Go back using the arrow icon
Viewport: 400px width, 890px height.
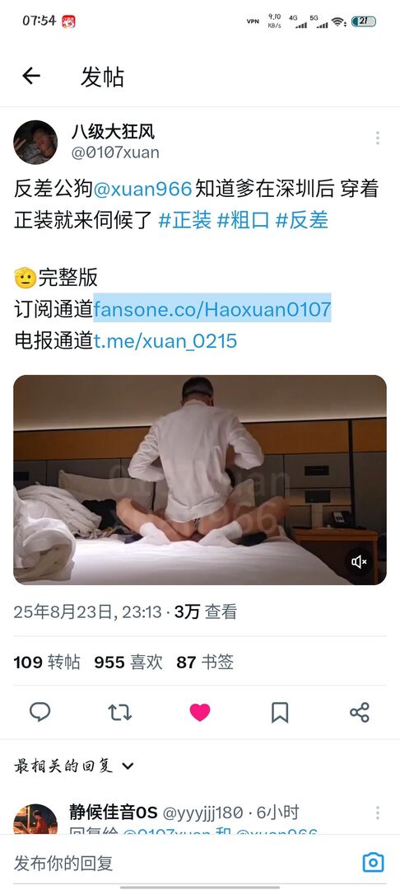click(x=31, y=76)
